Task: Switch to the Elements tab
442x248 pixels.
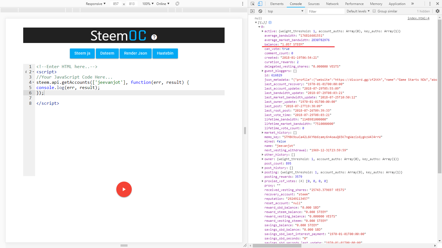Action: point(277,4)
